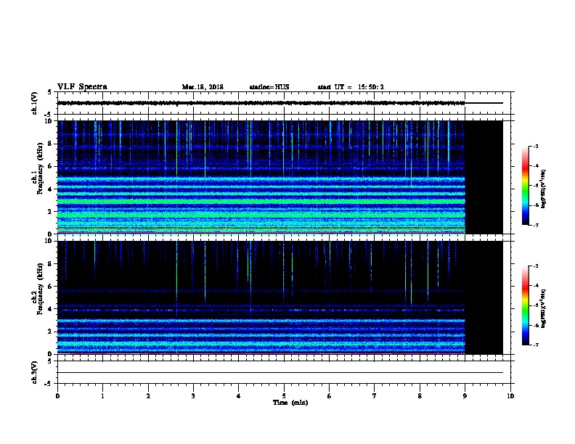Image resolution: width=575 pixels, height=444 pixels.
Task: Click the "VLF Spectra" title text
Action: click(x=82, y=86)
